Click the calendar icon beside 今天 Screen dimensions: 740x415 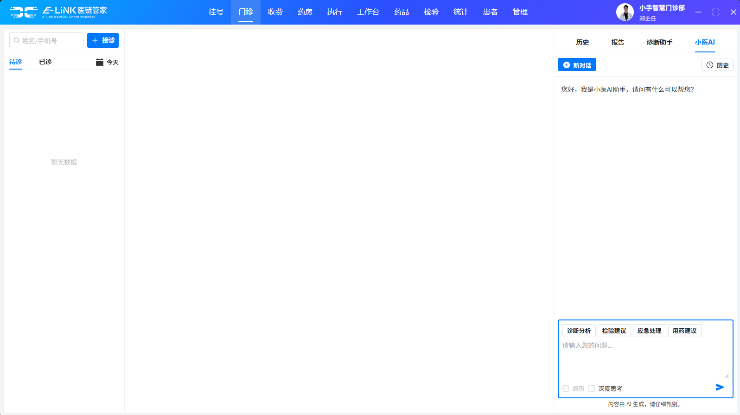point(99,62)
